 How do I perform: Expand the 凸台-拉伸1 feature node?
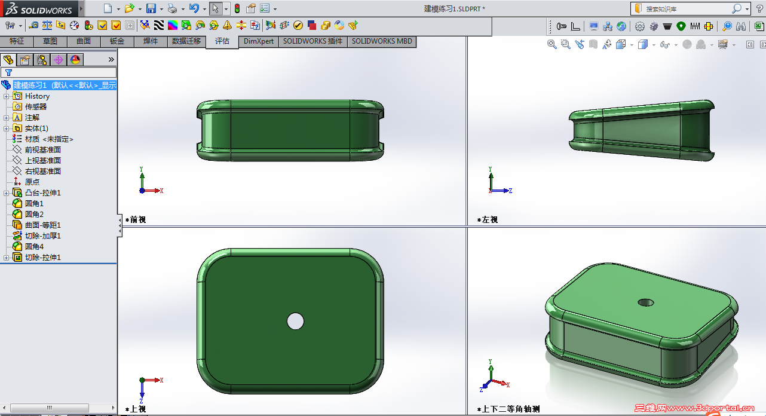coord(6,193)
